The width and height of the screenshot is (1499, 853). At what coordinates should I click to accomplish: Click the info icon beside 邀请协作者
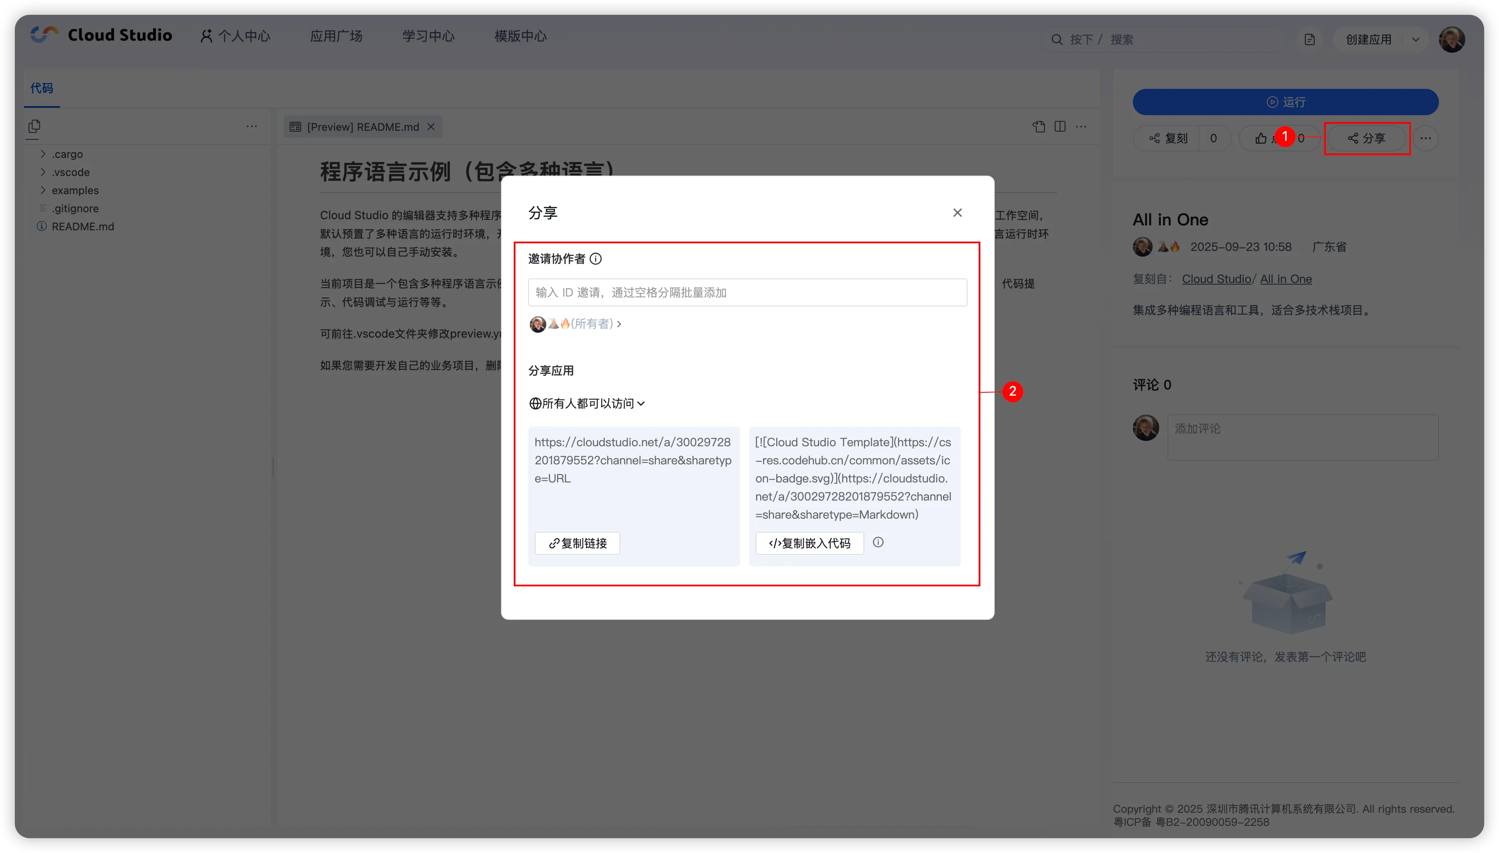coord(595,258)
